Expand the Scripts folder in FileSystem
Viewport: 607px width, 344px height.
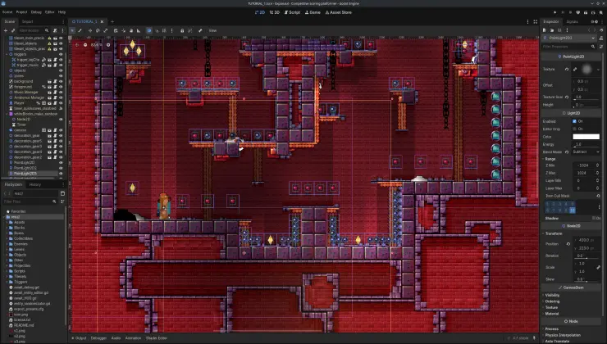coord(7,271)
